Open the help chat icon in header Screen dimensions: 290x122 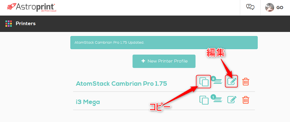point(250,7)
